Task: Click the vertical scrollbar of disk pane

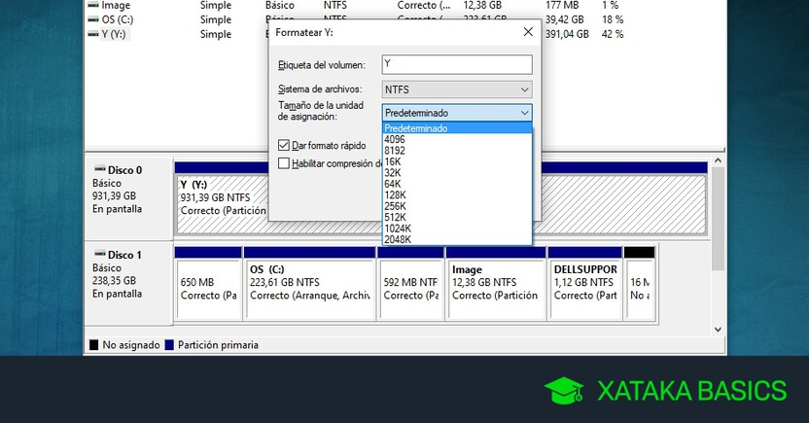Action: [718, 214]
